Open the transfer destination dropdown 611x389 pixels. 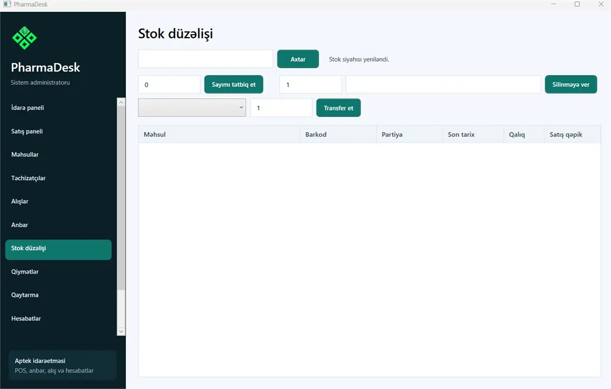click(192, 108)
